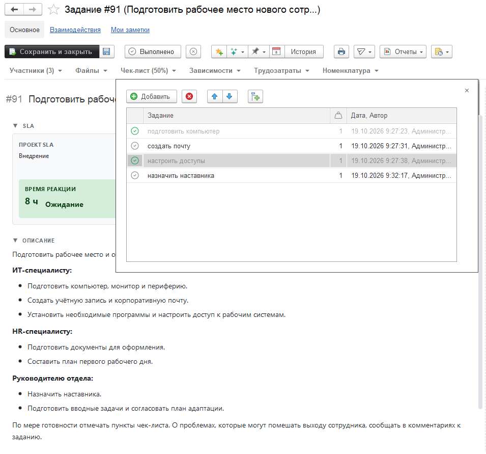Open the Зависимости dropdown
Viewport: 486px width, 454px height.
pyautogui.click(x=215, y=71)
